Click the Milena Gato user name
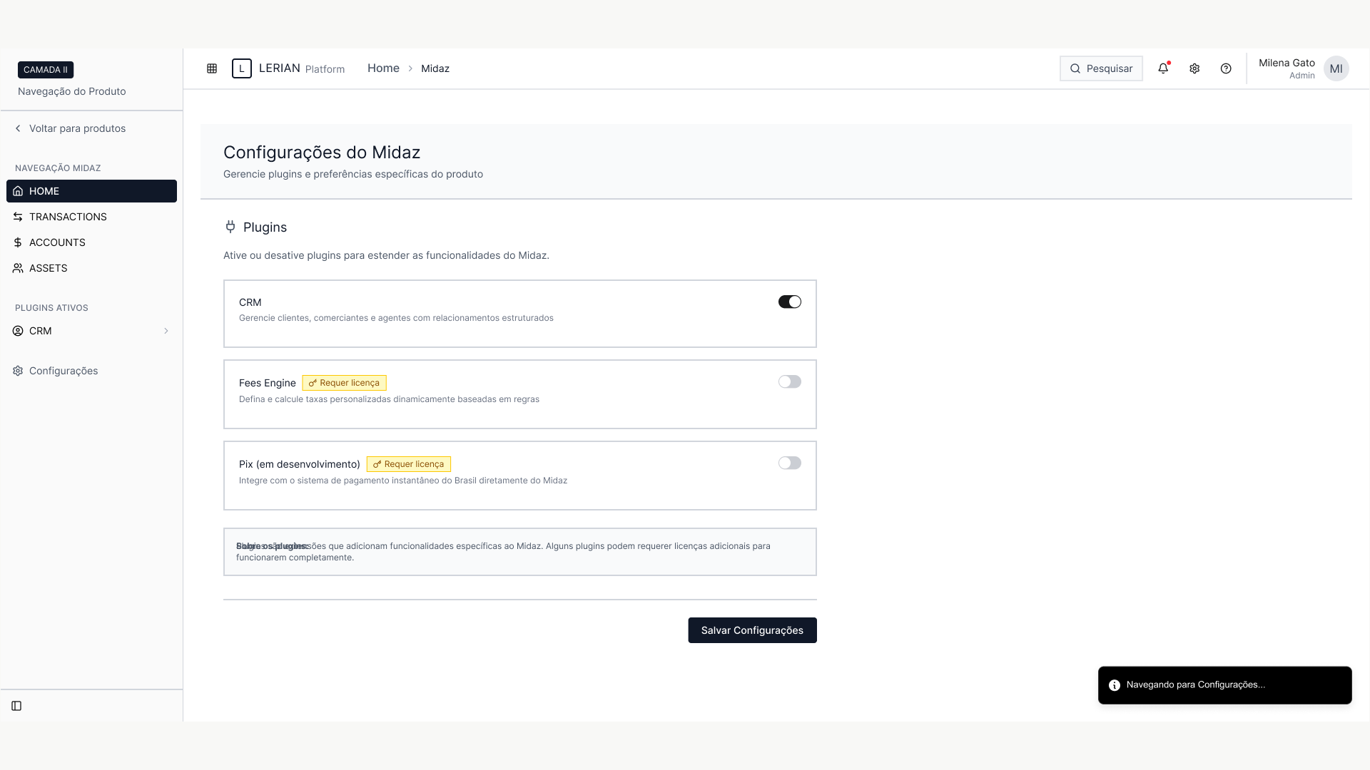This screenshot has width=1370, height=770. [1287, 63]
